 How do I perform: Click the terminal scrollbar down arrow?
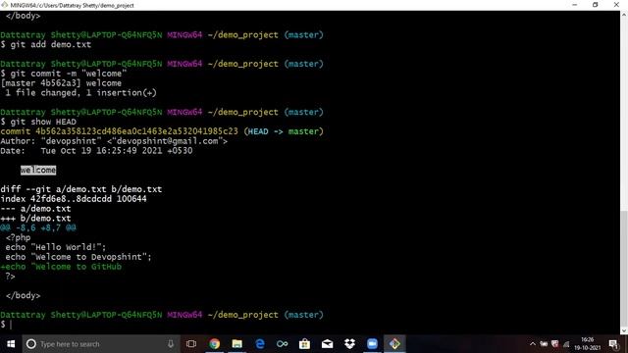point(624,331)
